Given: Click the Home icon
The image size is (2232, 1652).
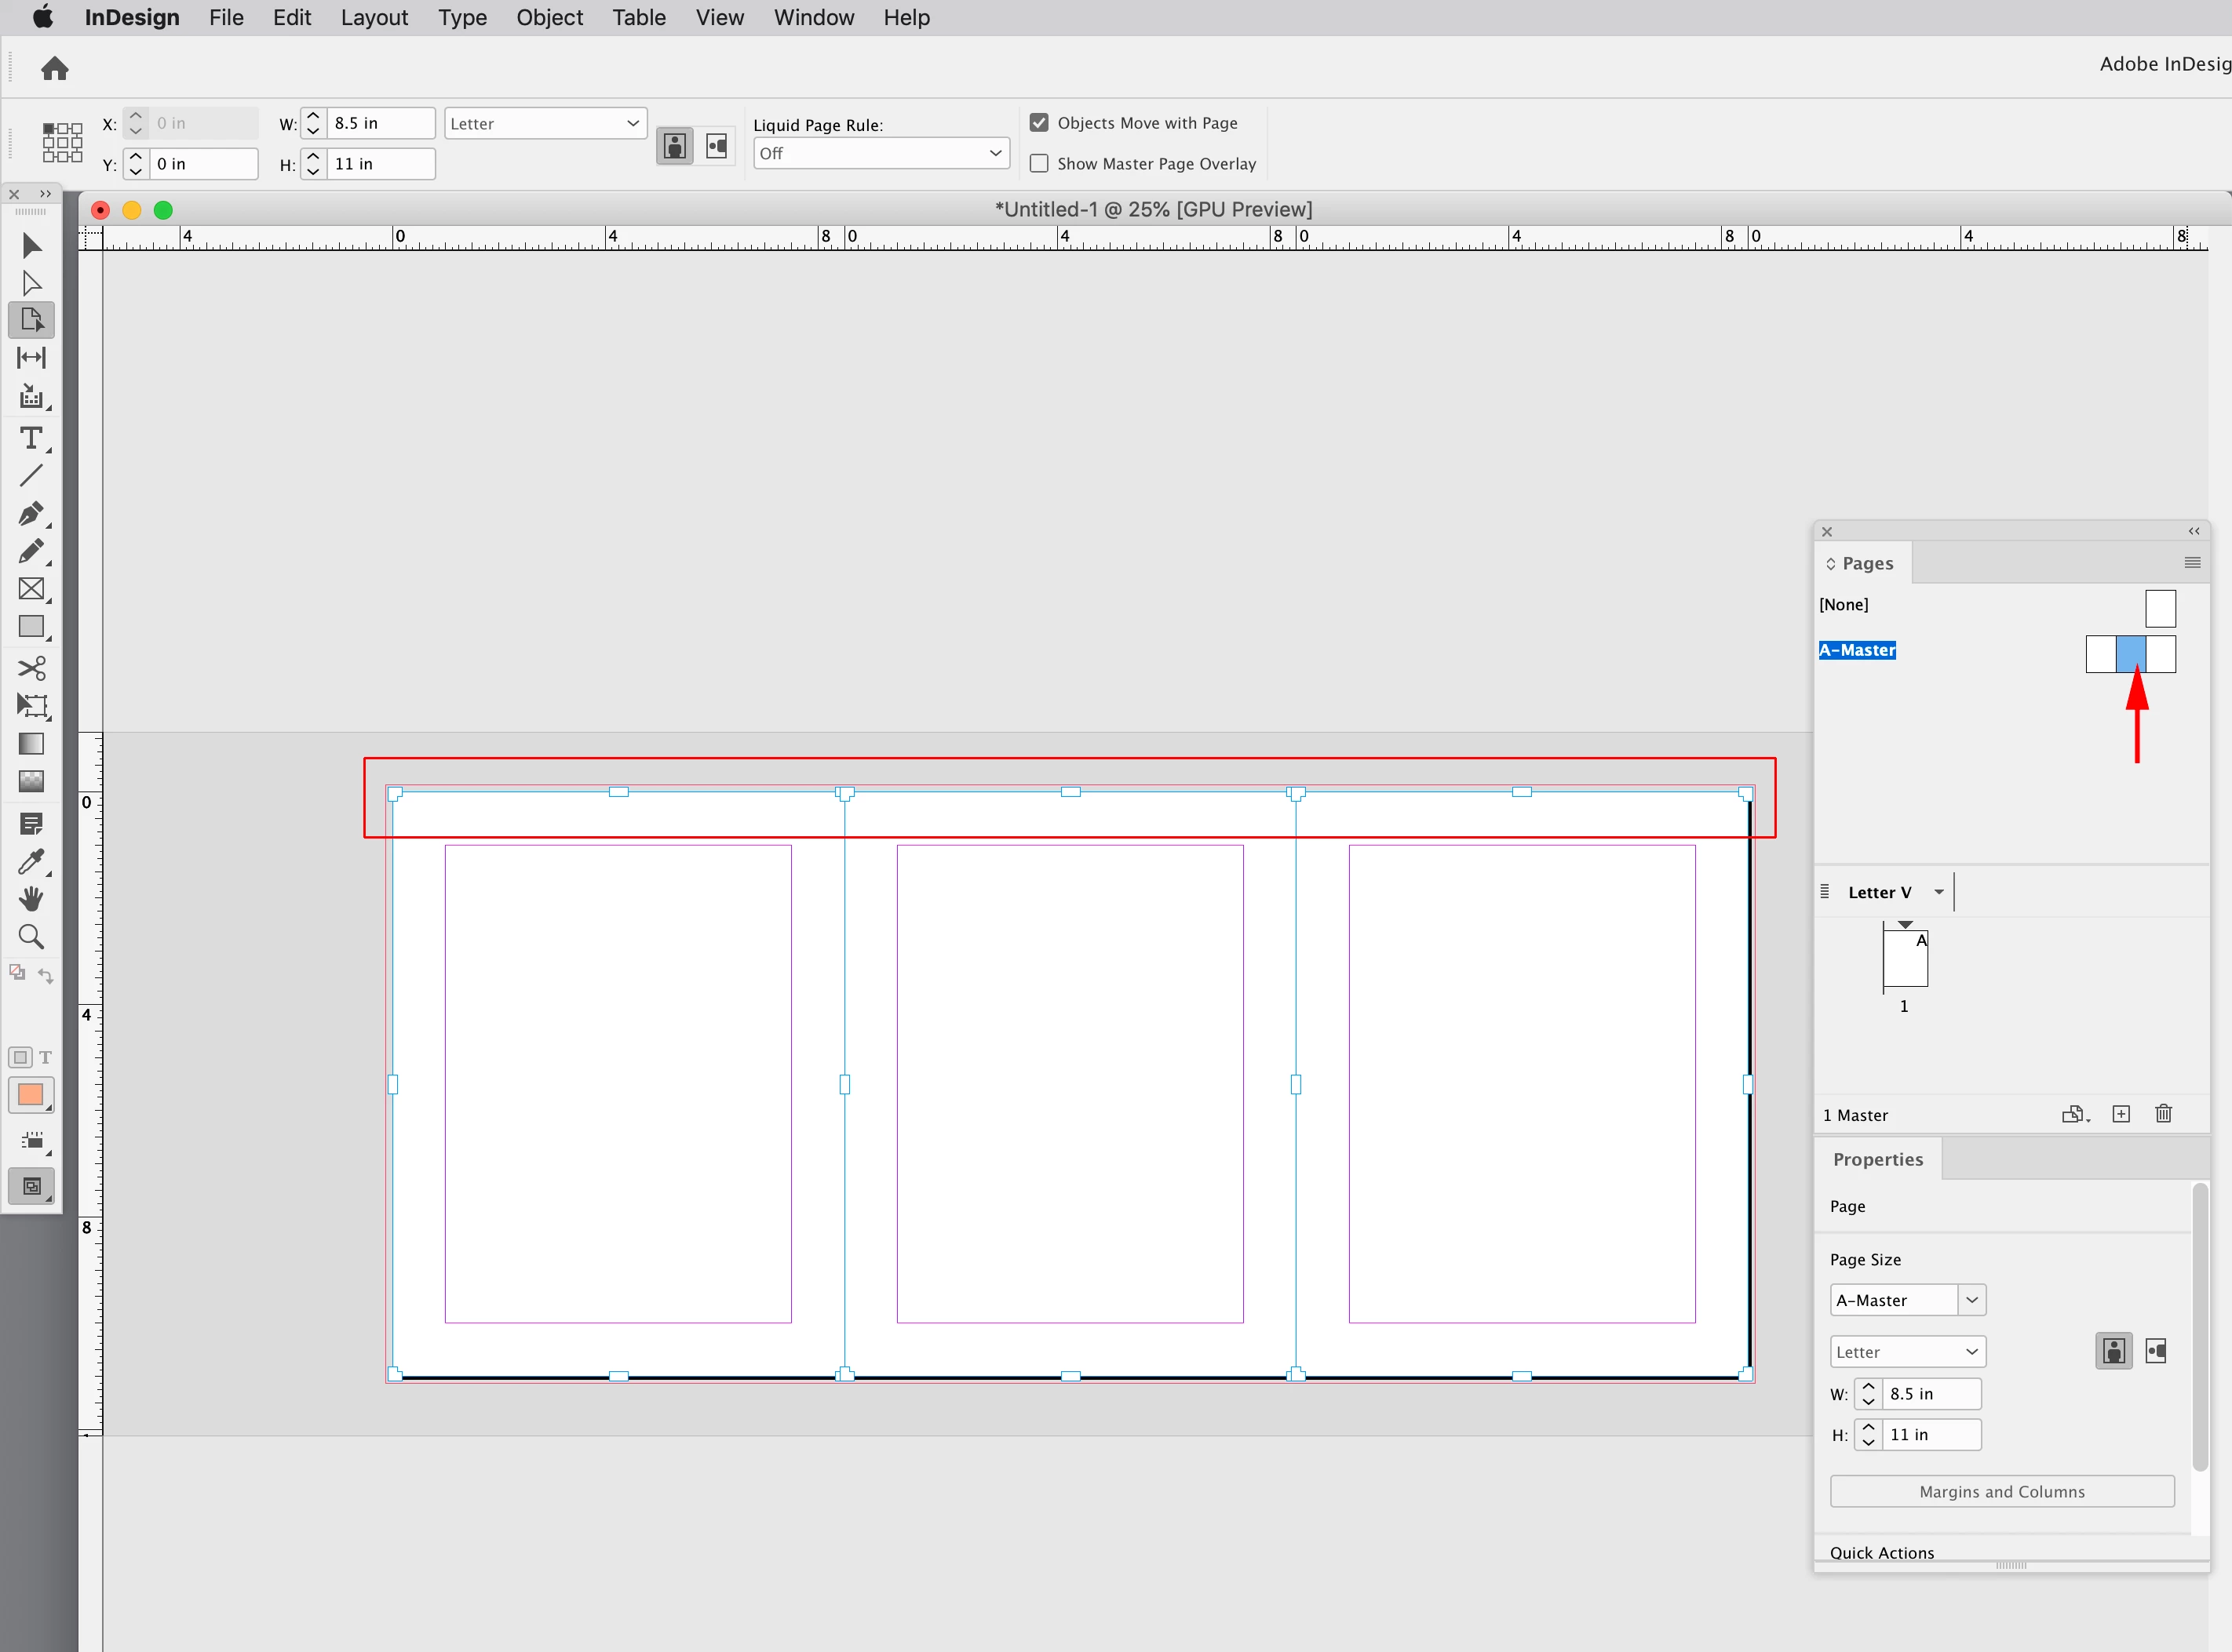Looking at the screenshot, I should (54, 68).
